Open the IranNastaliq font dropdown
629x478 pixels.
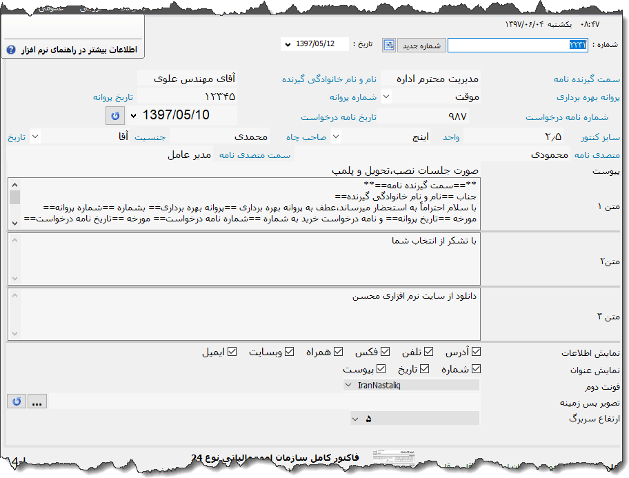pyautogui.click(x=349, y=385)
